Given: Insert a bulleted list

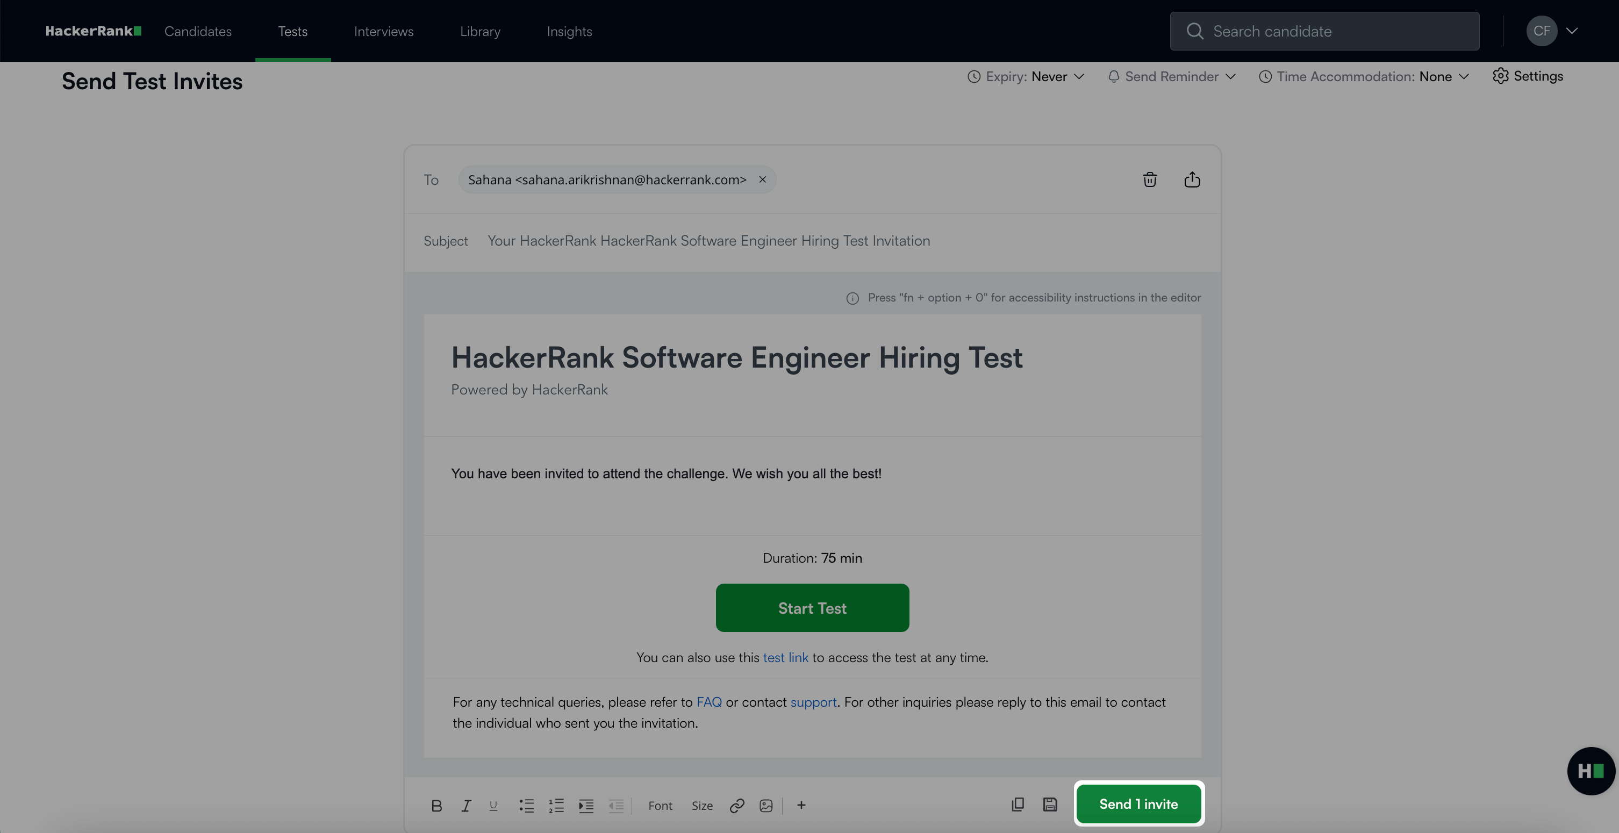Looking at the screenshot, I should 526,806.
